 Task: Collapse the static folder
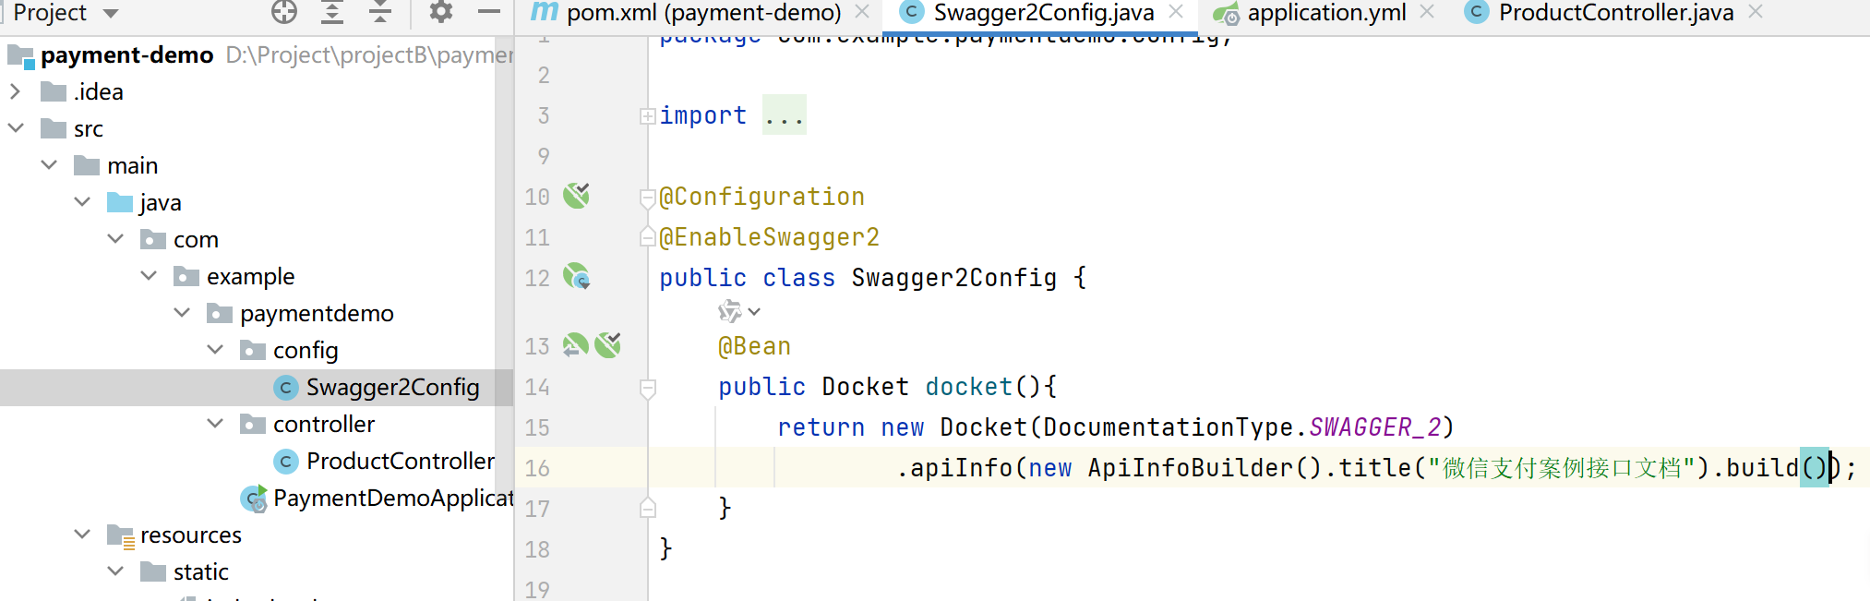(x=115, y=571)
